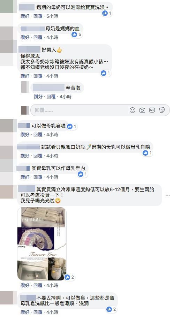Open the GIF picker in reply box
The image size is (174, 317).
click(152, 110)
